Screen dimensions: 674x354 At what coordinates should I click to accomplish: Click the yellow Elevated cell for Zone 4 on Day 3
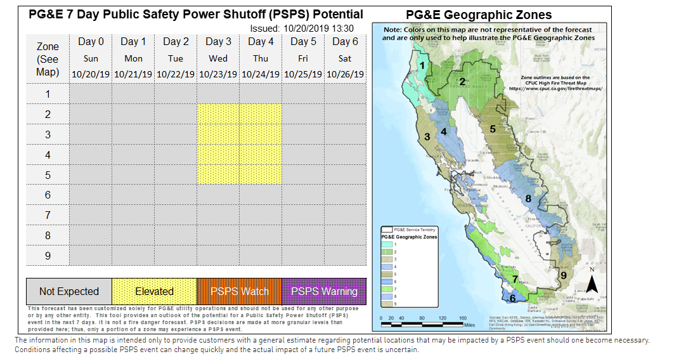click(x=218, y=154)
